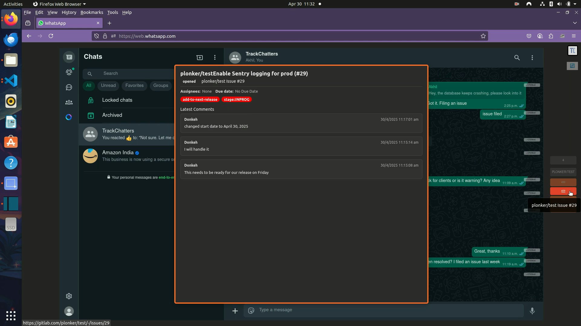Screen dimensions: 581x326
Task: Click the attach plus icon in message bar
Action: tap(235, 311)
